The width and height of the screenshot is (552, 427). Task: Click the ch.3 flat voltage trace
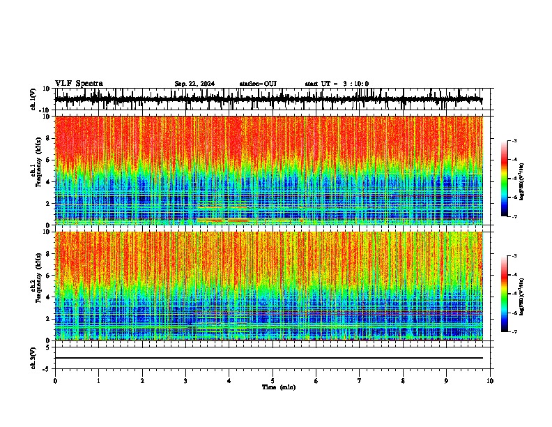point(269,358)
